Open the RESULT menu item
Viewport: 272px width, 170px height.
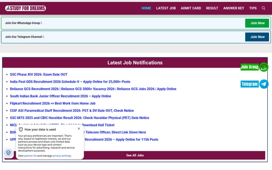coord(212,8)
